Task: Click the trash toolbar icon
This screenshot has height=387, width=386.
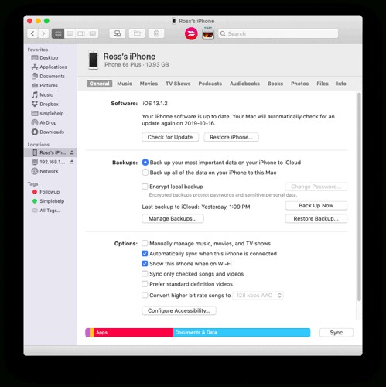Action: click(x=156, y=33)
